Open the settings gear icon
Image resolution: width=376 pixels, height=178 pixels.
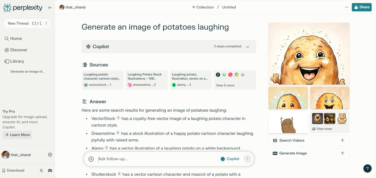[50, 155]
